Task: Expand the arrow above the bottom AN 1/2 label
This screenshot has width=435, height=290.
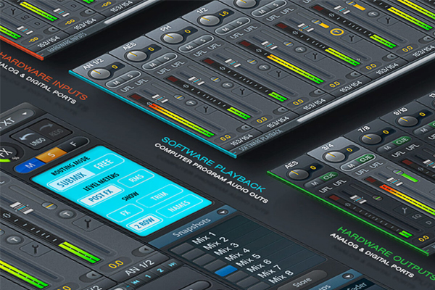Action: tap(144, 250)
